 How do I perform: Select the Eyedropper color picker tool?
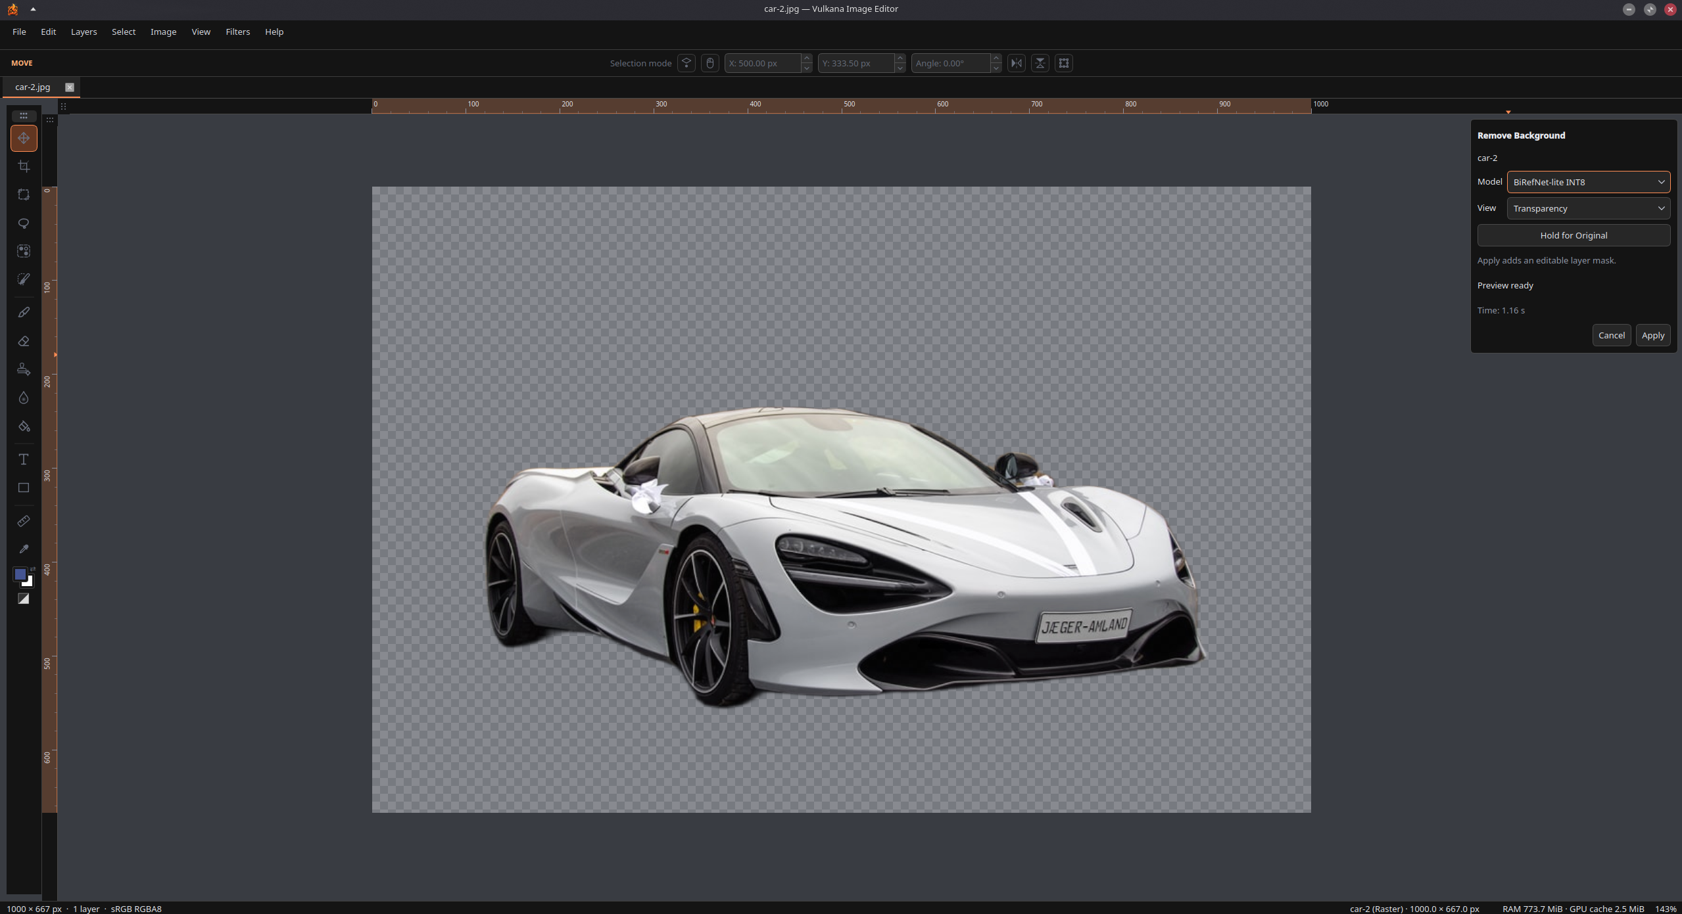[x=24, y=549]
